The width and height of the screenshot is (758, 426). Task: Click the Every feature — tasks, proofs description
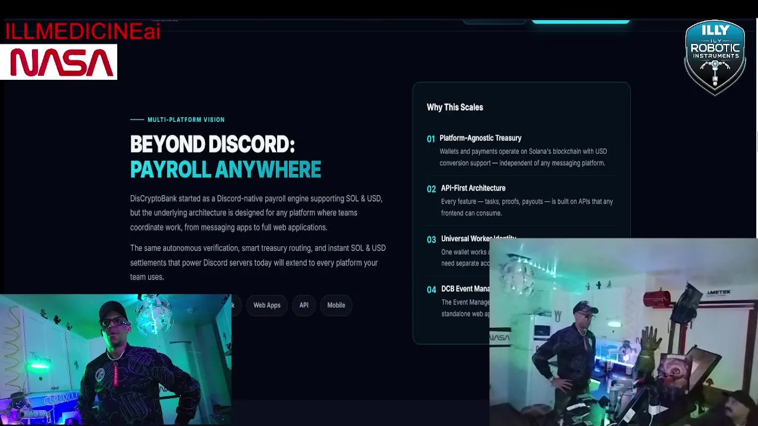coord(526,207)
